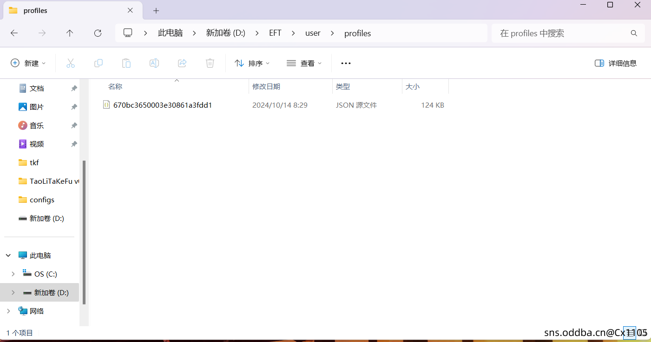Viewport: 651px width, 342px height.
Task: Open the 排序 sort dropdown
Action: point(252,63)
